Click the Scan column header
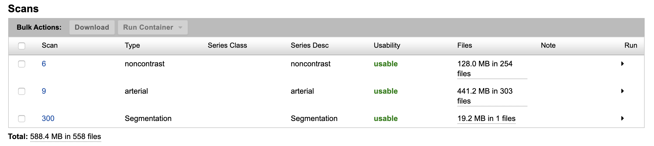654x146 pixels. [50, 45]
